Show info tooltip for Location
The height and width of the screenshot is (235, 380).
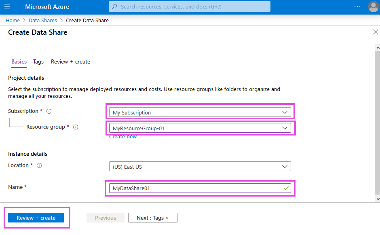(39, 165)
